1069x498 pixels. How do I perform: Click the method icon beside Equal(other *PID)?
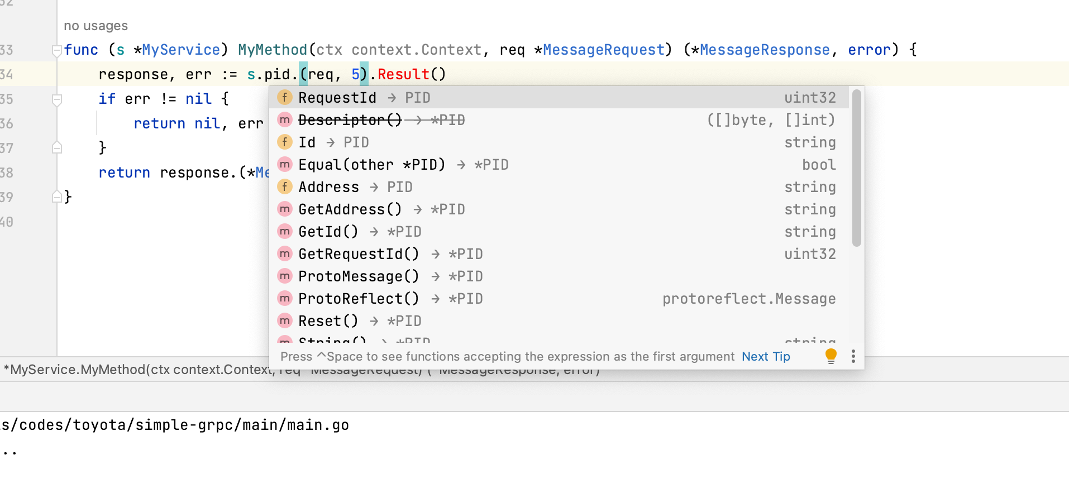(x=285, y=164)
